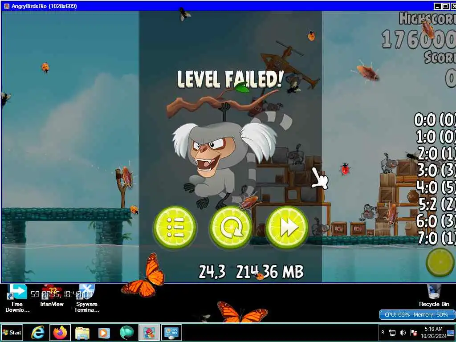The image size is (456, 342).
Task: Open the level selection menu button
Action: click(x=175, y=228)
